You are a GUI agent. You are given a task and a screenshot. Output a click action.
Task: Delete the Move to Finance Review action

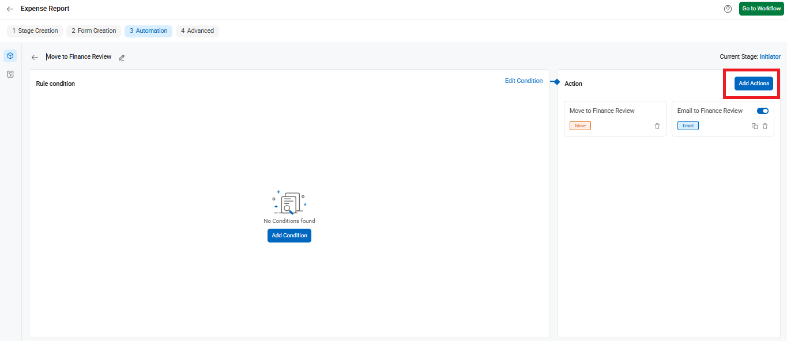(x=657, y=126)
